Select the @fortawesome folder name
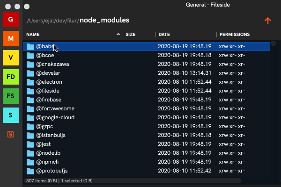The image size is (281, 187). [x=55, y=108]
